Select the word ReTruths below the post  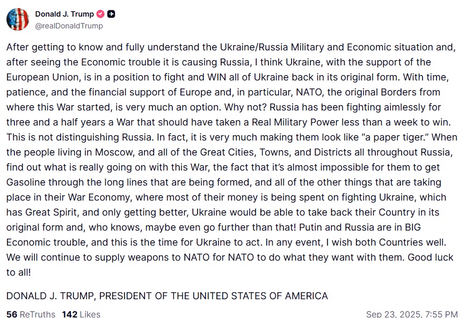(x=38, y=314)
